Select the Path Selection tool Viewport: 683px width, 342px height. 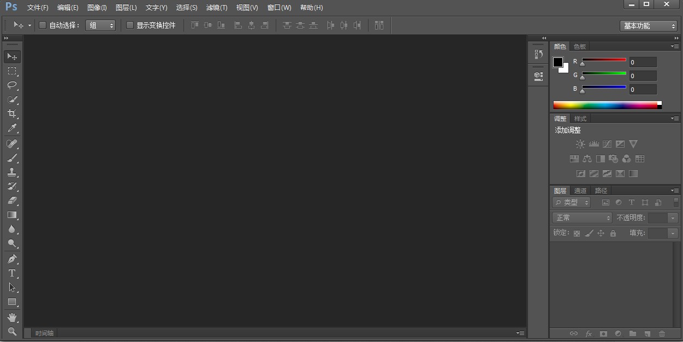tap(12, 287)
